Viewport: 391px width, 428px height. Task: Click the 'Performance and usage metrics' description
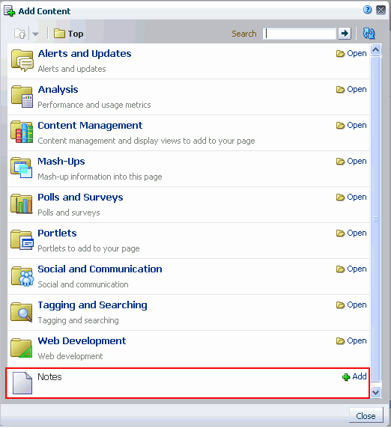pos(94,105)
